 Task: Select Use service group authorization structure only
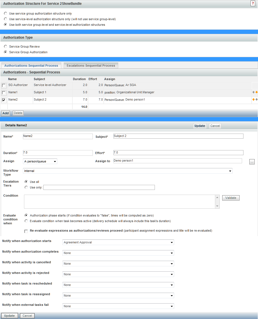(6, 13)
